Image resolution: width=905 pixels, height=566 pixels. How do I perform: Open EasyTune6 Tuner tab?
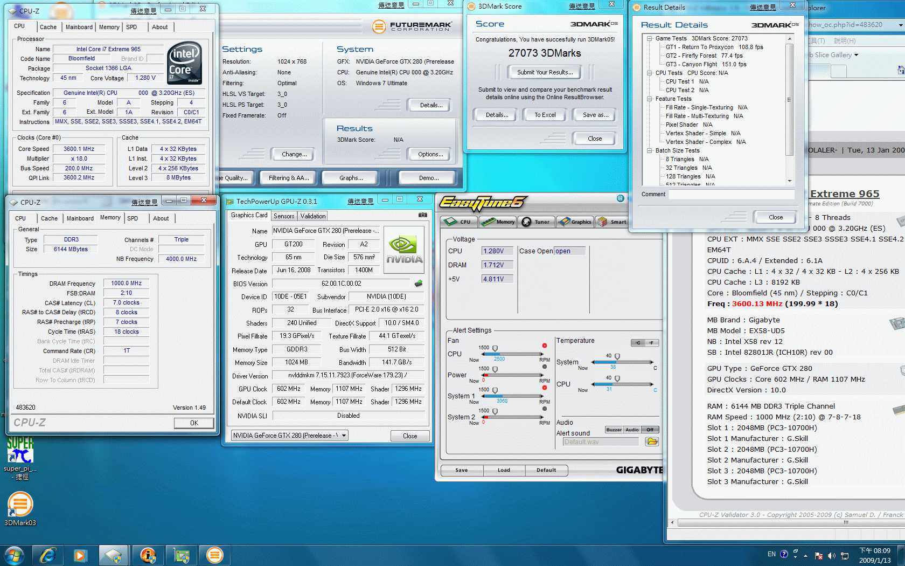[x=537, y=222]
